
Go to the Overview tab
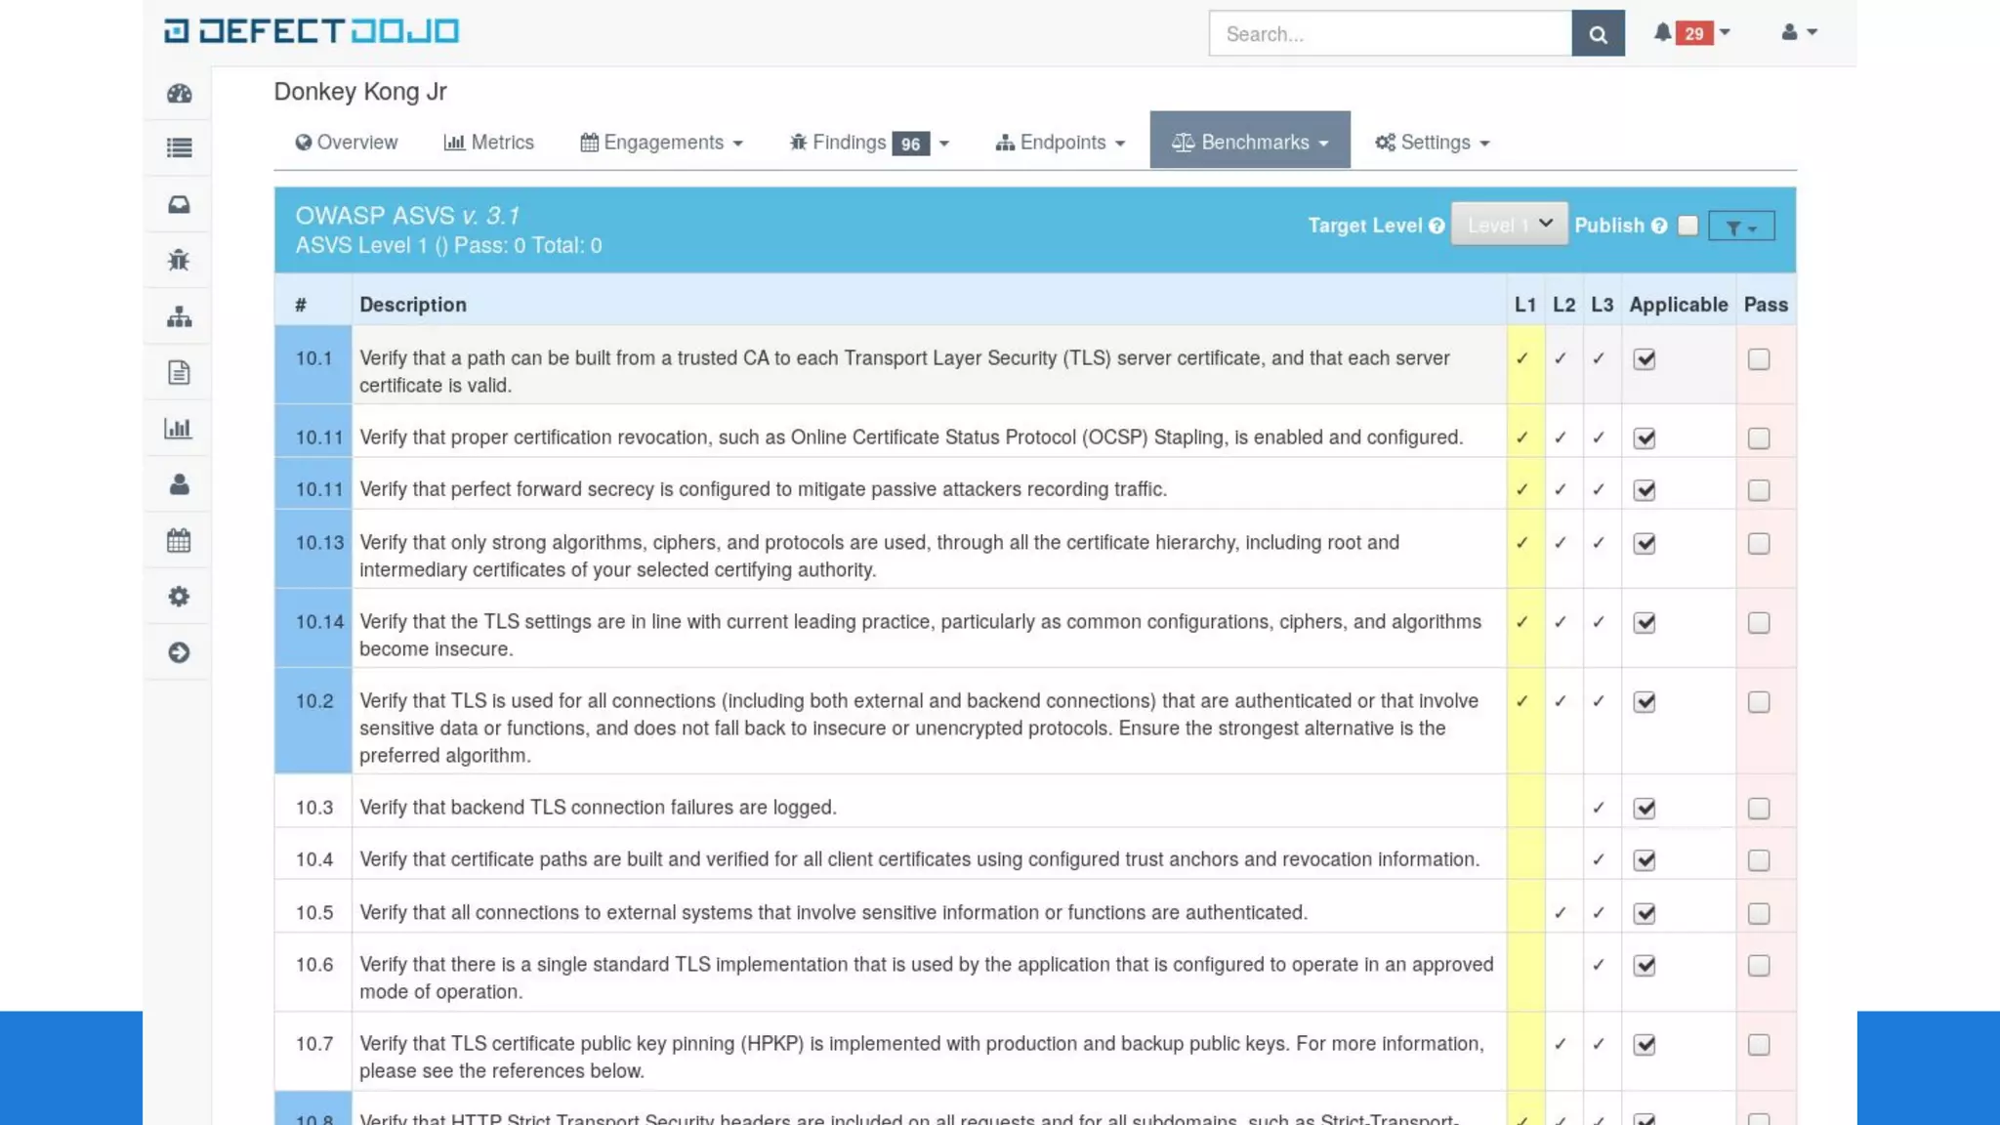point(347,143)
